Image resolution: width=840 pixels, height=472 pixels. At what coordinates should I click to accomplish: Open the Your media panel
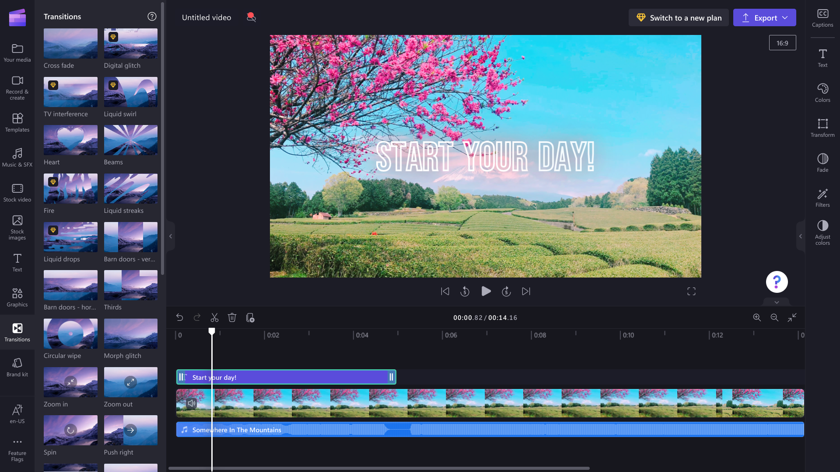(x=17, y=52)
